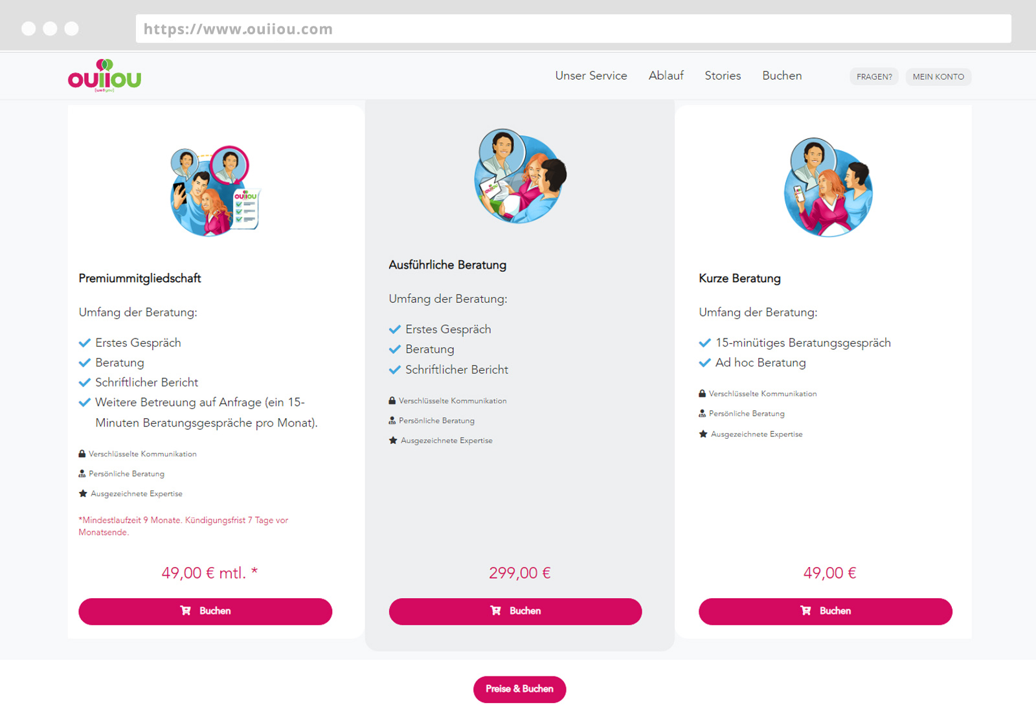Open the Unser Service menu item
This screenshot has width=1036, height=712.
591,76
